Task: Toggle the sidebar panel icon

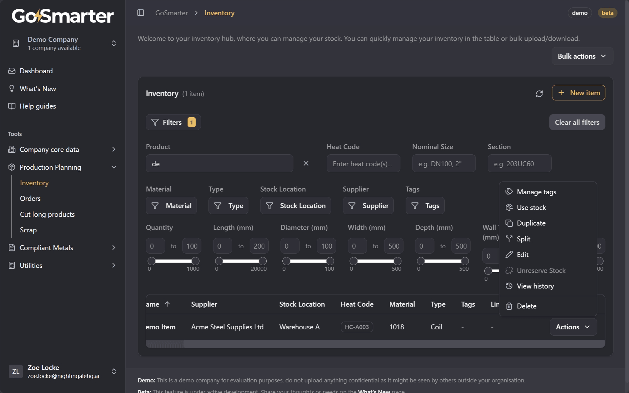Action: [x=141, y=13]
